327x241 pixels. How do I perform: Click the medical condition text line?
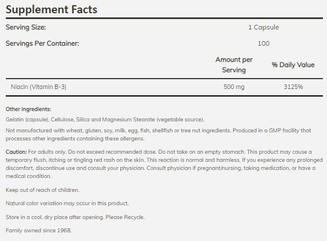tap(28, 176)
